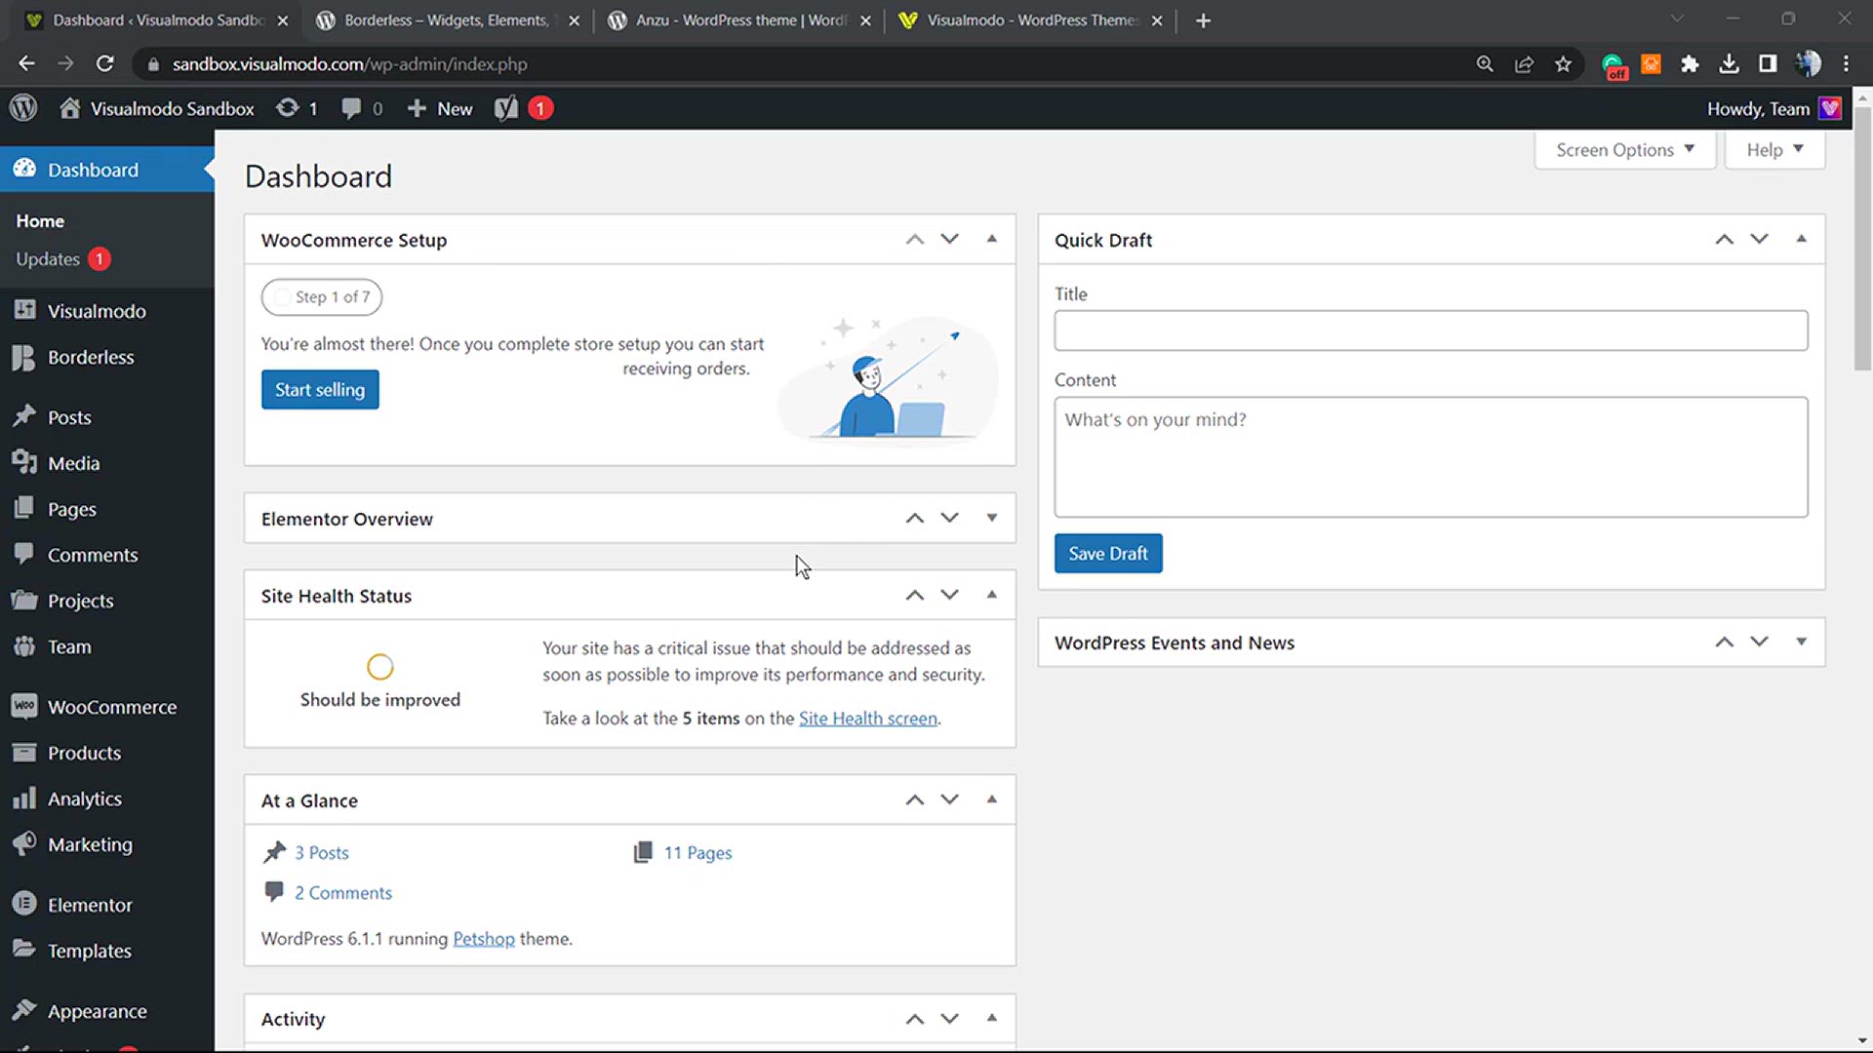Move the Elementor Overview panel up
The height and width of the screenshot is (1053, 1873).
coord(914,518)
